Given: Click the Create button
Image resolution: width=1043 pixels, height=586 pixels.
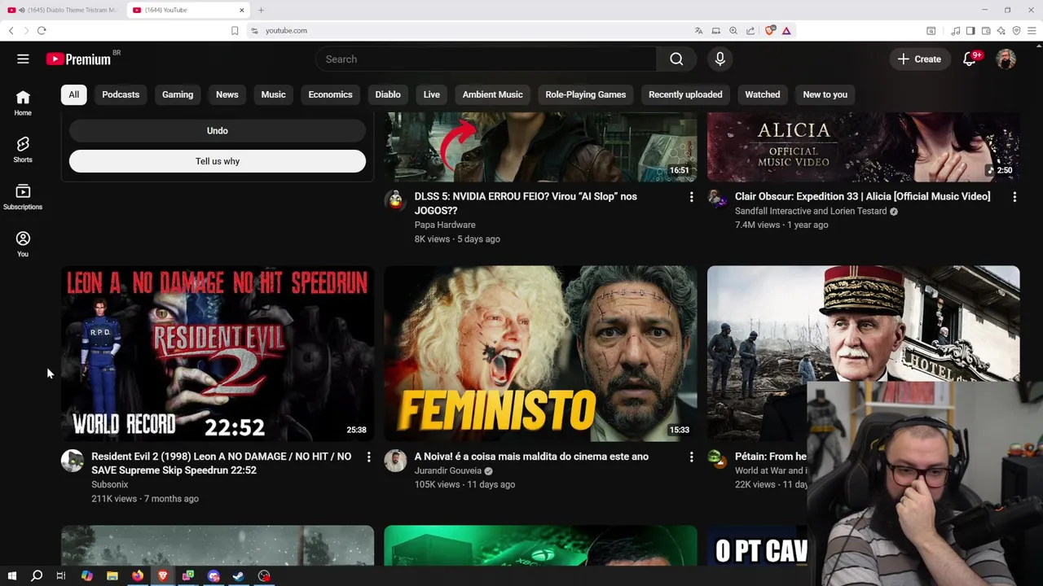Looking at the screenshot, I should pos(919,59).
